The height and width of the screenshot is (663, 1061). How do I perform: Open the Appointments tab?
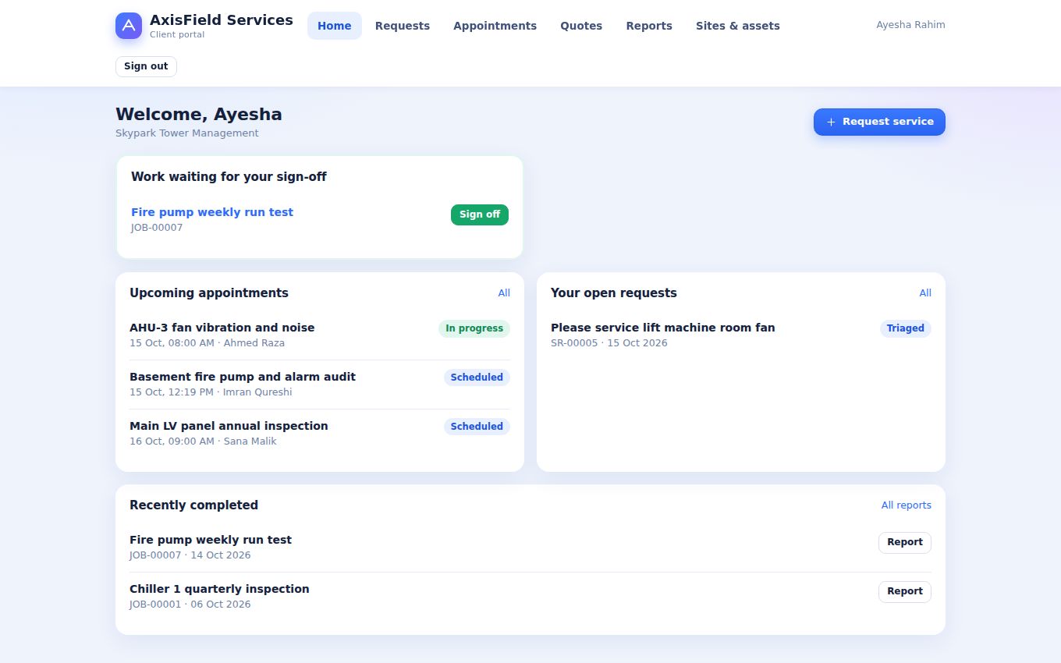(x=495, y=26)
